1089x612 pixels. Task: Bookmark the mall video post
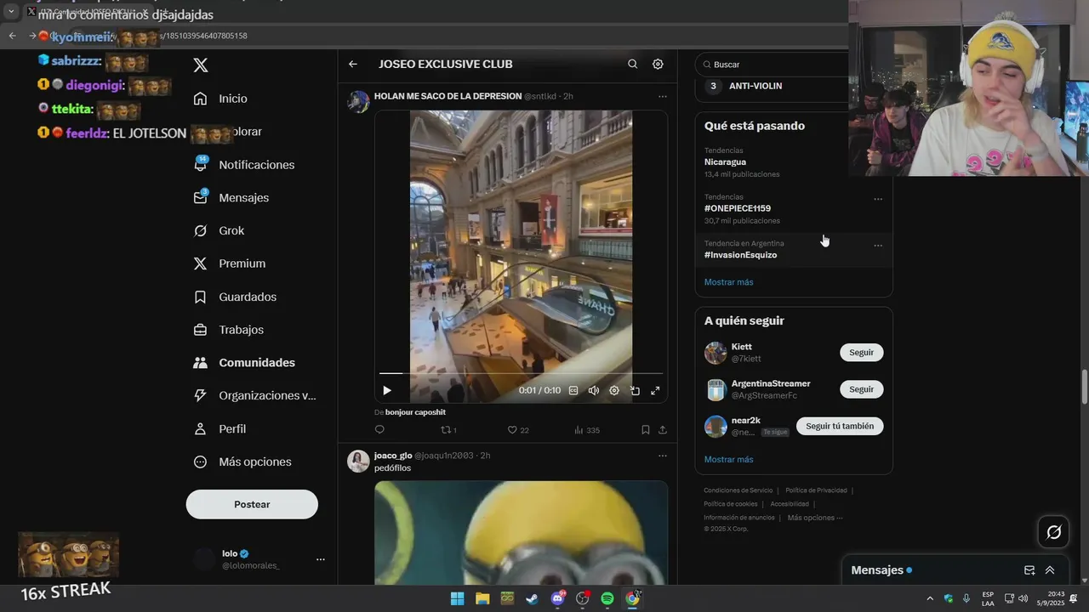646,430
